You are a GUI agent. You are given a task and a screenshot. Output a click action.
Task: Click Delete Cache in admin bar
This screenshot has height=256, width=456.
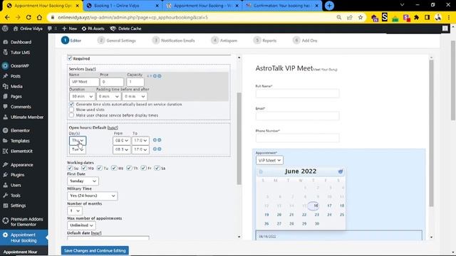tap(125, 28)
